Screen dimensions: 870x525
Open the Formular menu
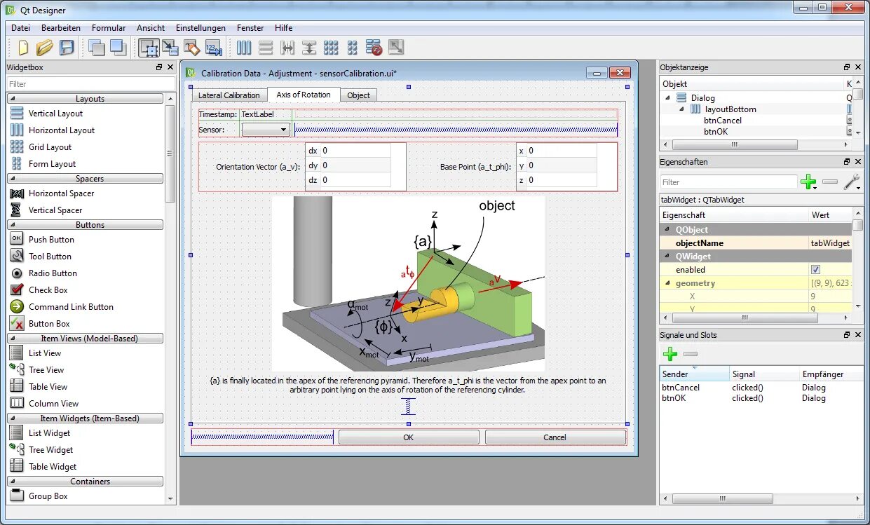pos(109,28)
